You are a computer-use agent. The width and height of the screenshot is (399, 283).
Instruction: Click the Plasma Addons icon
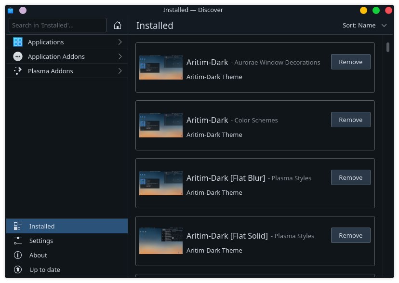(18, 71)
